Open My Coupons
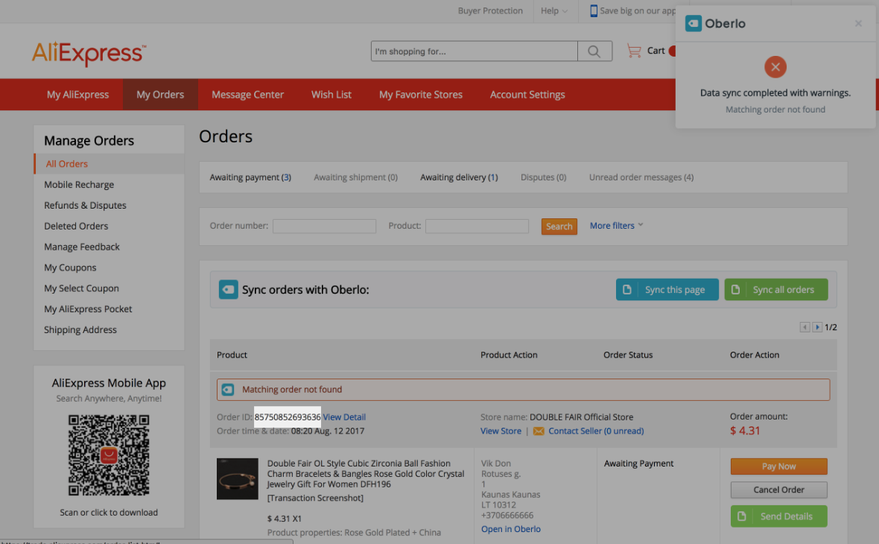The height and width of the screenshot is (544, 879). click(70, 268)
